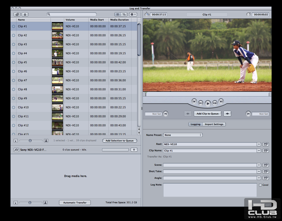Image resolution: width=282 pixels, height=221 pixels.
Task: Switch to hierarchical list view
Action: pyautogui.click(x=124, y=14)
